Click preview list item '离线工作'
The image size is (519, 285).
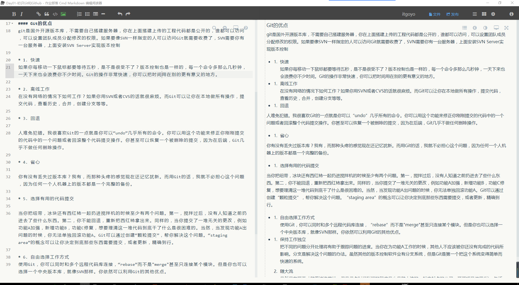click(x=289, y=84)
